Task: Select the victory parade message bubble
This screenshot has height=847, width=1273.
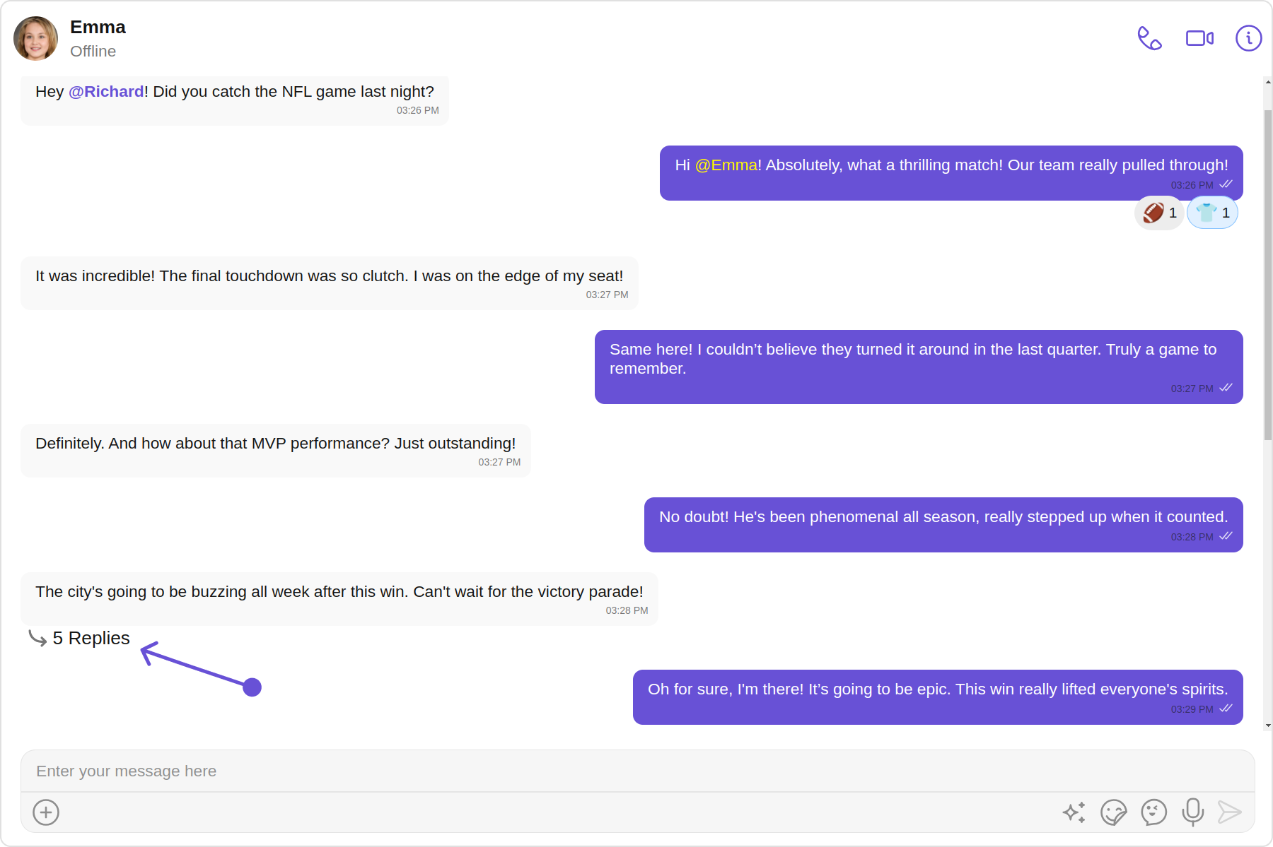Action: pyautogui.click(x=339, y=599)
